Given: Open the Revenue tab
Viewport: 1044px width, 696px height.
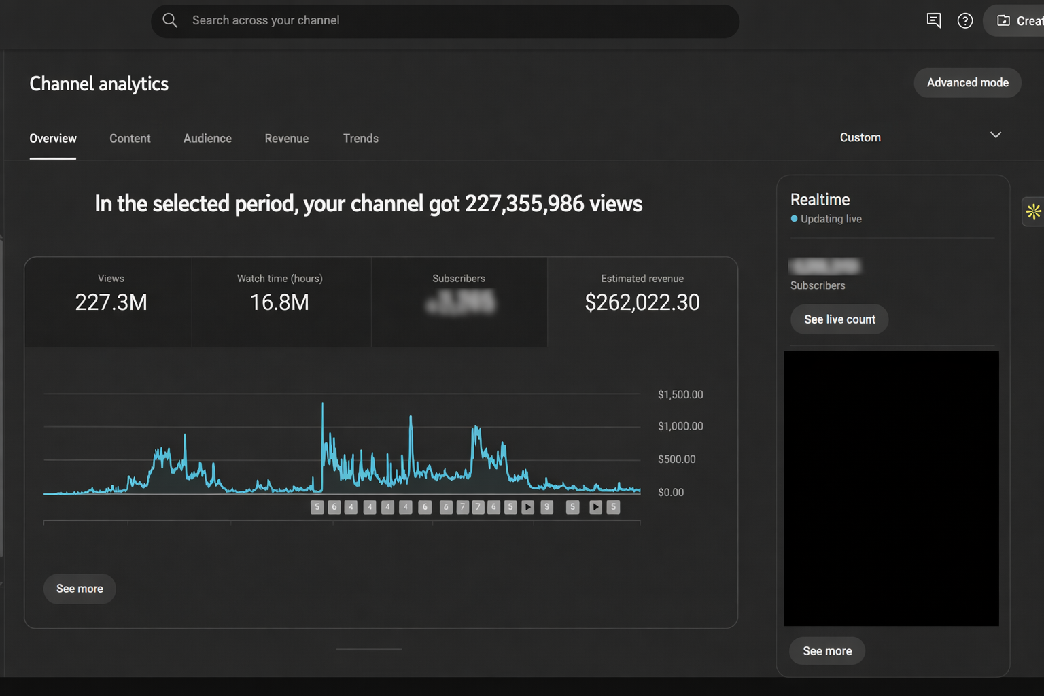Looking at the screenshot, I should [x=286, y=139].
